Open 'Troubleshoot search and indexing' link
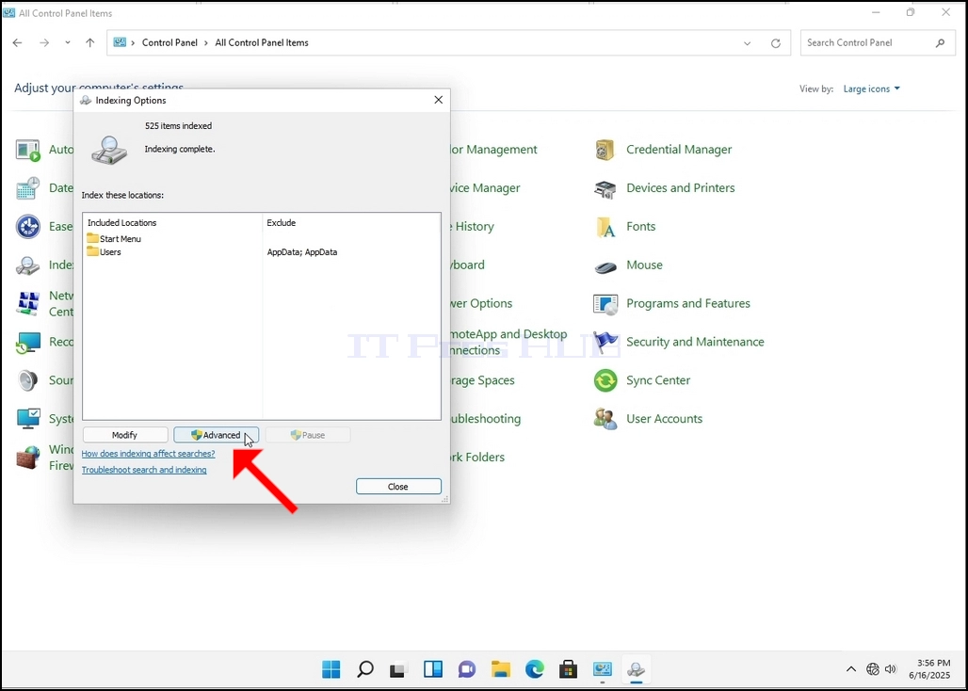This screenshot has width=968, height=691. tap(144, 470)
